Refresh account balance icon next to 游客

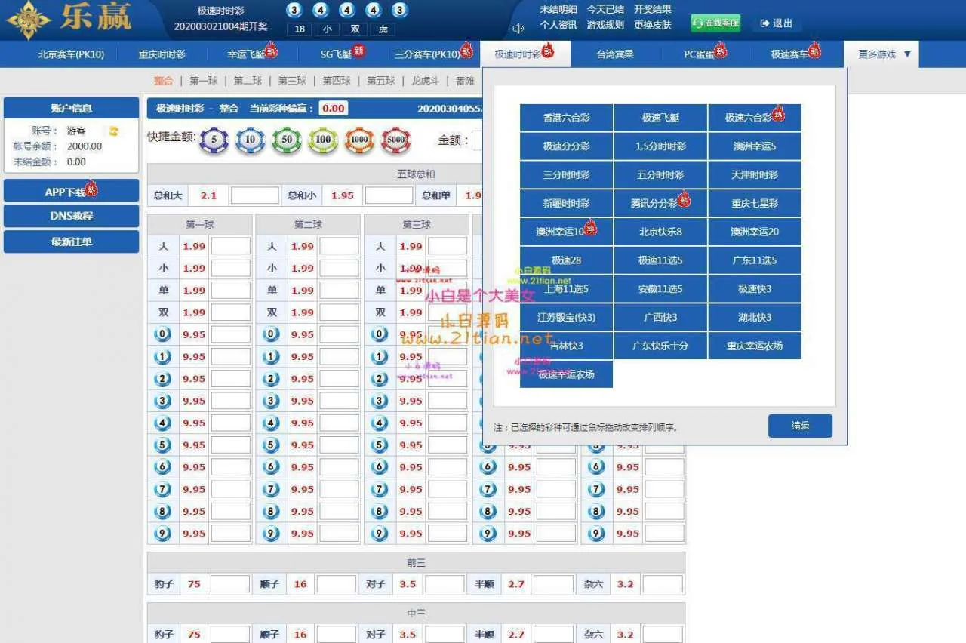[113, 131]
